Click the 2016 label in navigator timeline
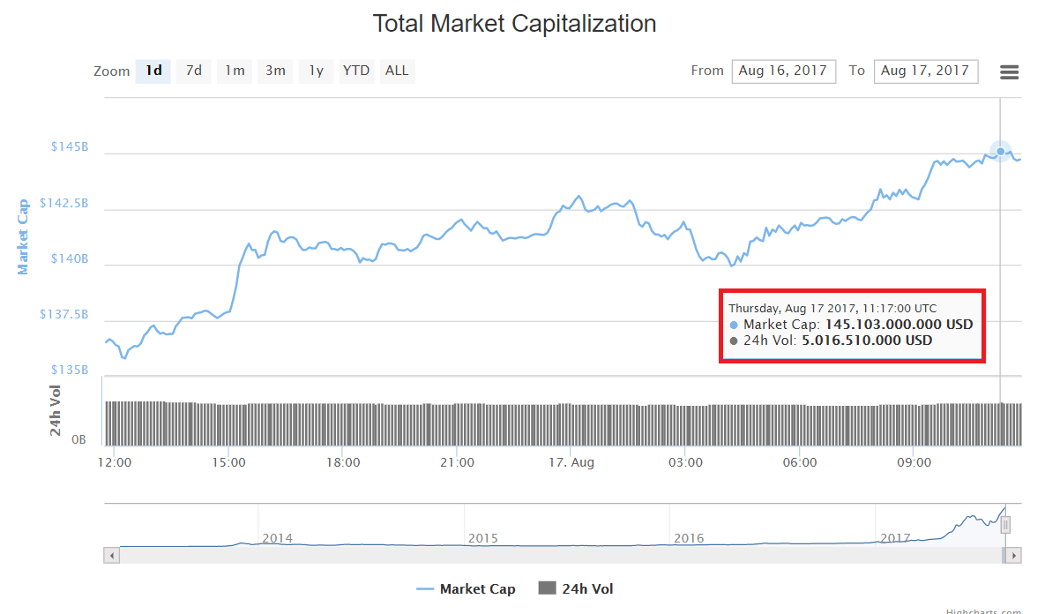This screenshot has width=1045, height=614. [689, 537]
